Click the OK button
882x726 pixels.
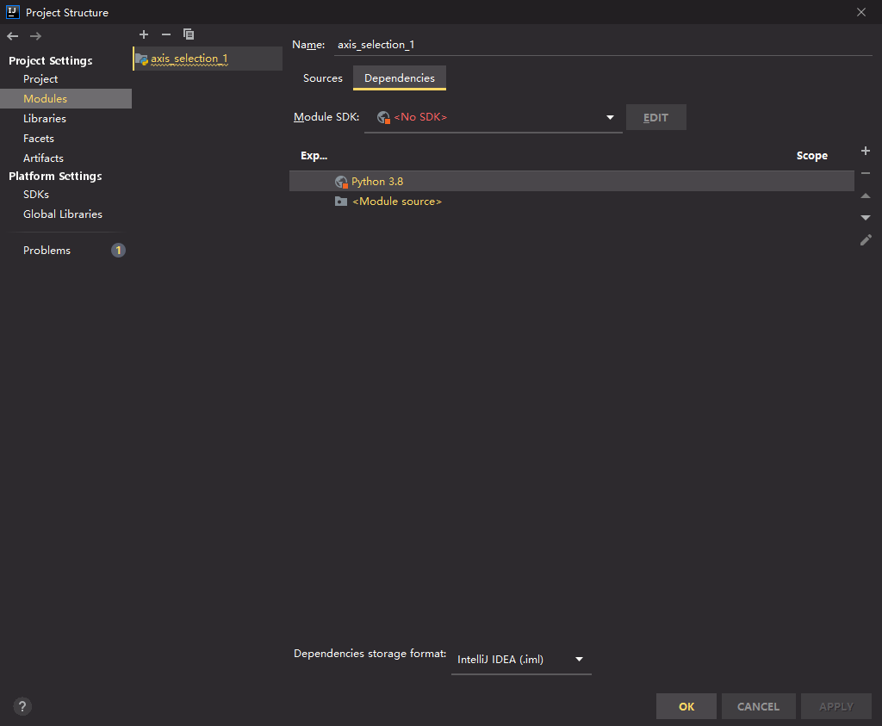(x=686, y=706)
